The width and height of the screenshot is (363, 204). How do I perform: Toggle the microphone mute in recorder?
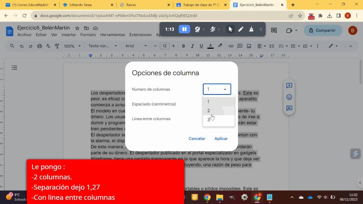point(213,29)
